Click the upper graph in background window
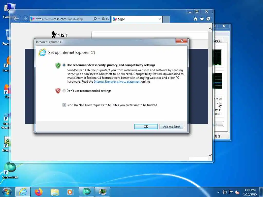The width and height of the screenshot is (263, 197). click(218, 57)
